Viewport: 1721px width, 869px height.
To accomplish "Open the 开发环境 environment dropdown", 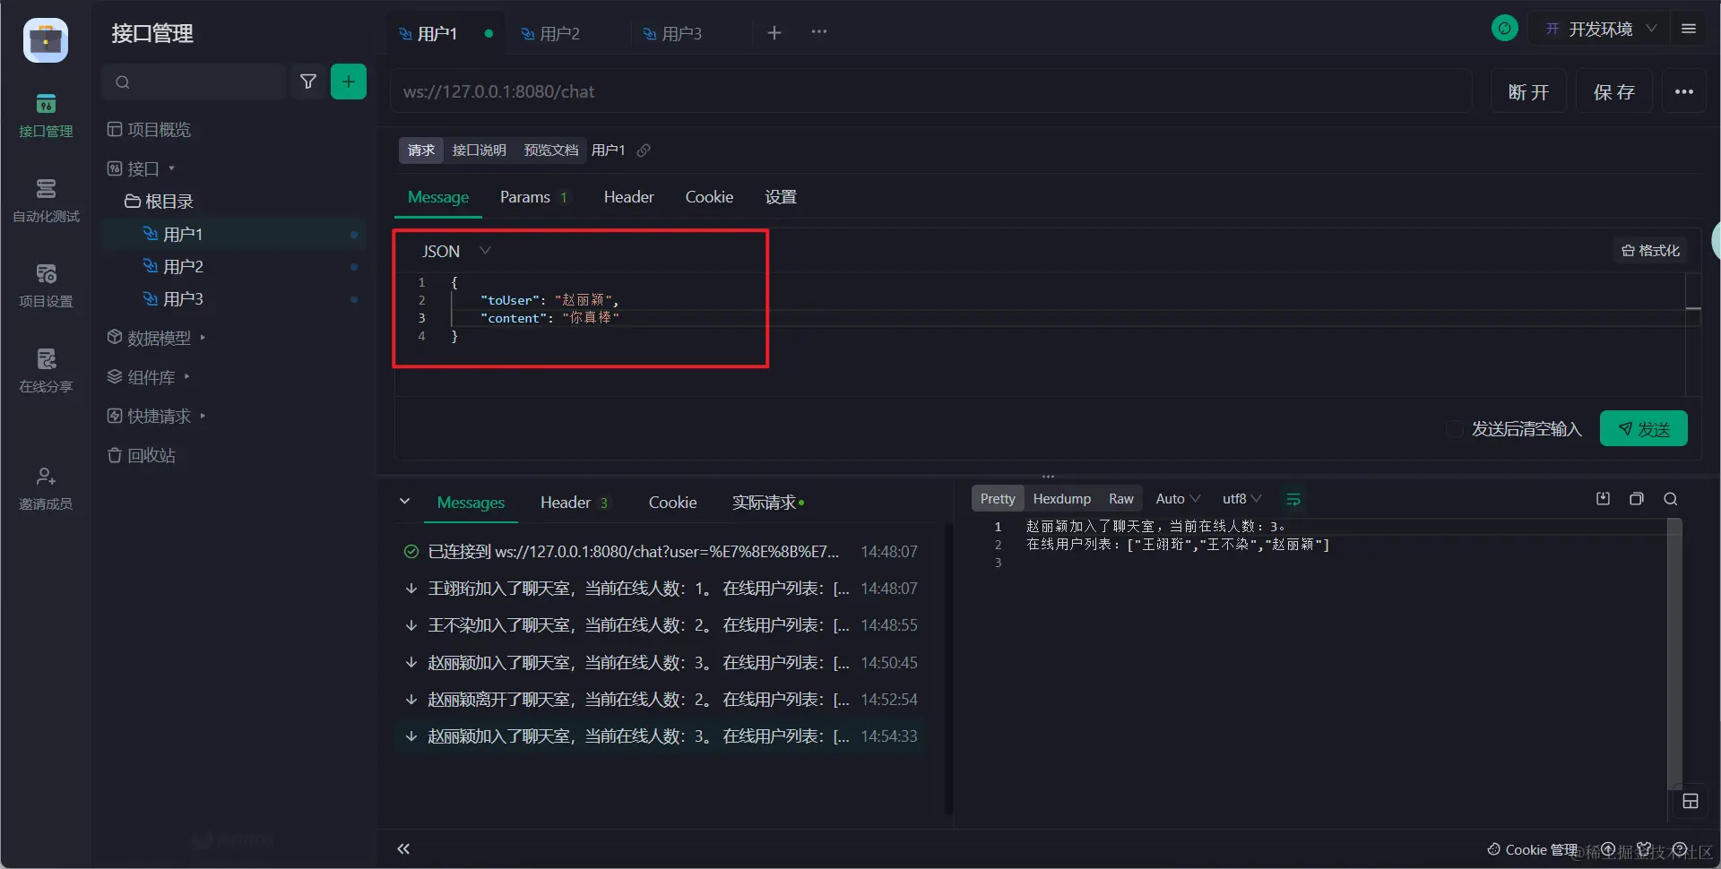I will coord(1600,29).
